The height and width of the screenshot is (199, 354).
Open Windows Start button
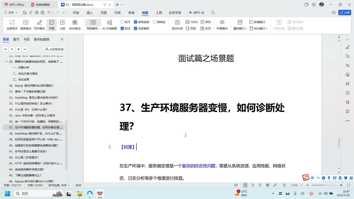pyautogui.click(x=7, y=193)
